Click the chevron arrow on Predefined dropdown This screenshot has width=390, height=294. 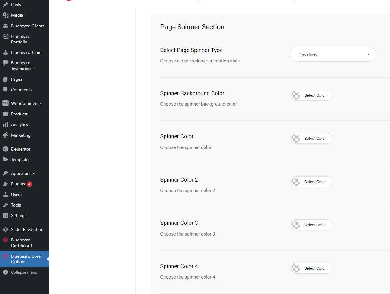[368, 54]
